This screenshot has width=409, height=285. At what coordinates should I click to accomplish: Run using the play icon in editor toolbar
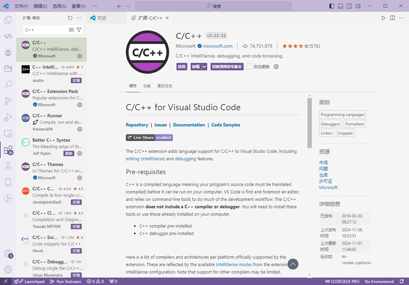pyautogui.click(x=383, y=18)
